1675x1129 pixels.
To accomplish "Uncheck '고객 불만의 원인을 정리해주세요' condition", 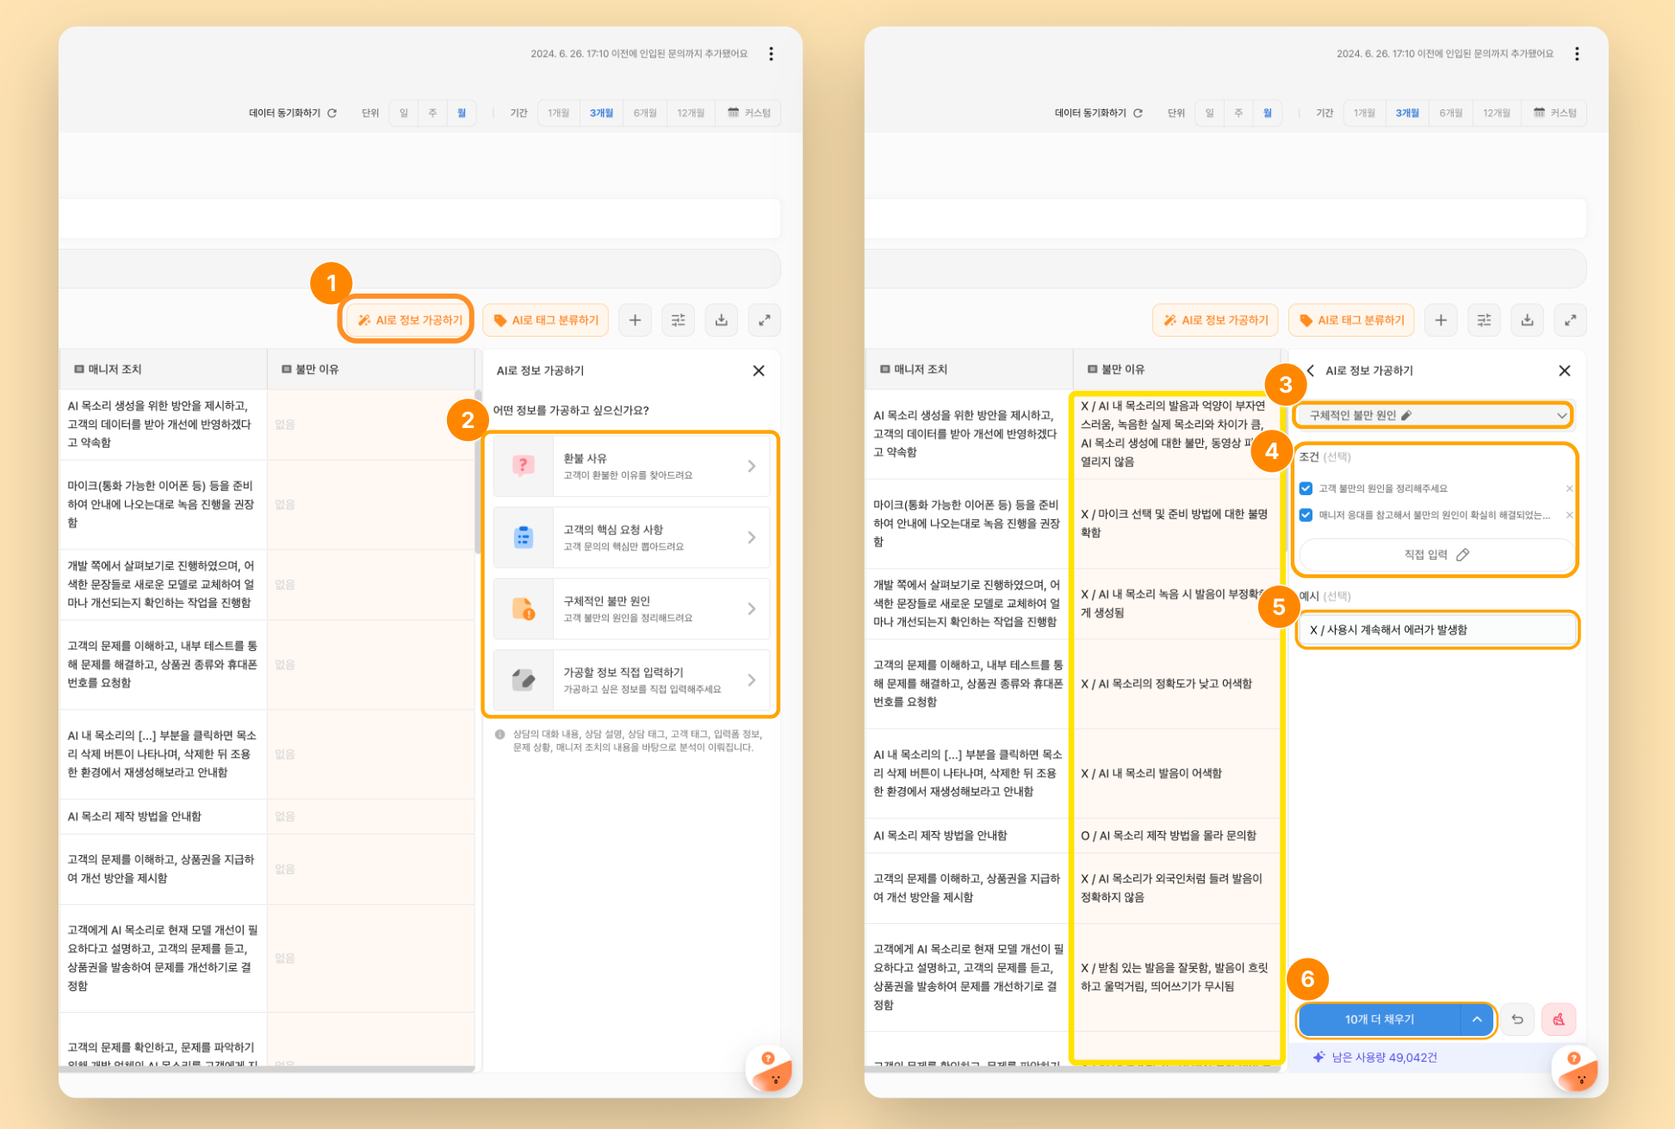I will (x=1306, y=488).
